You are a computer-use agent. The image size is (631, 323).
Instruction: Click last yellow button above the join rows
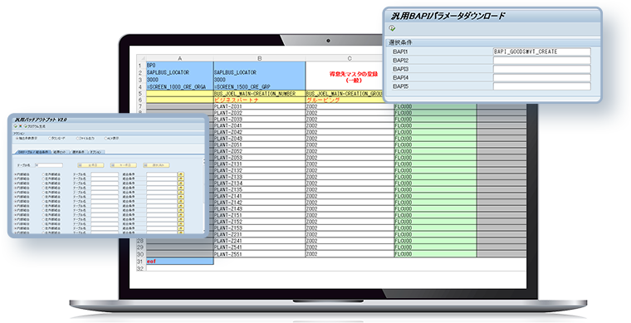pos(156,165)
